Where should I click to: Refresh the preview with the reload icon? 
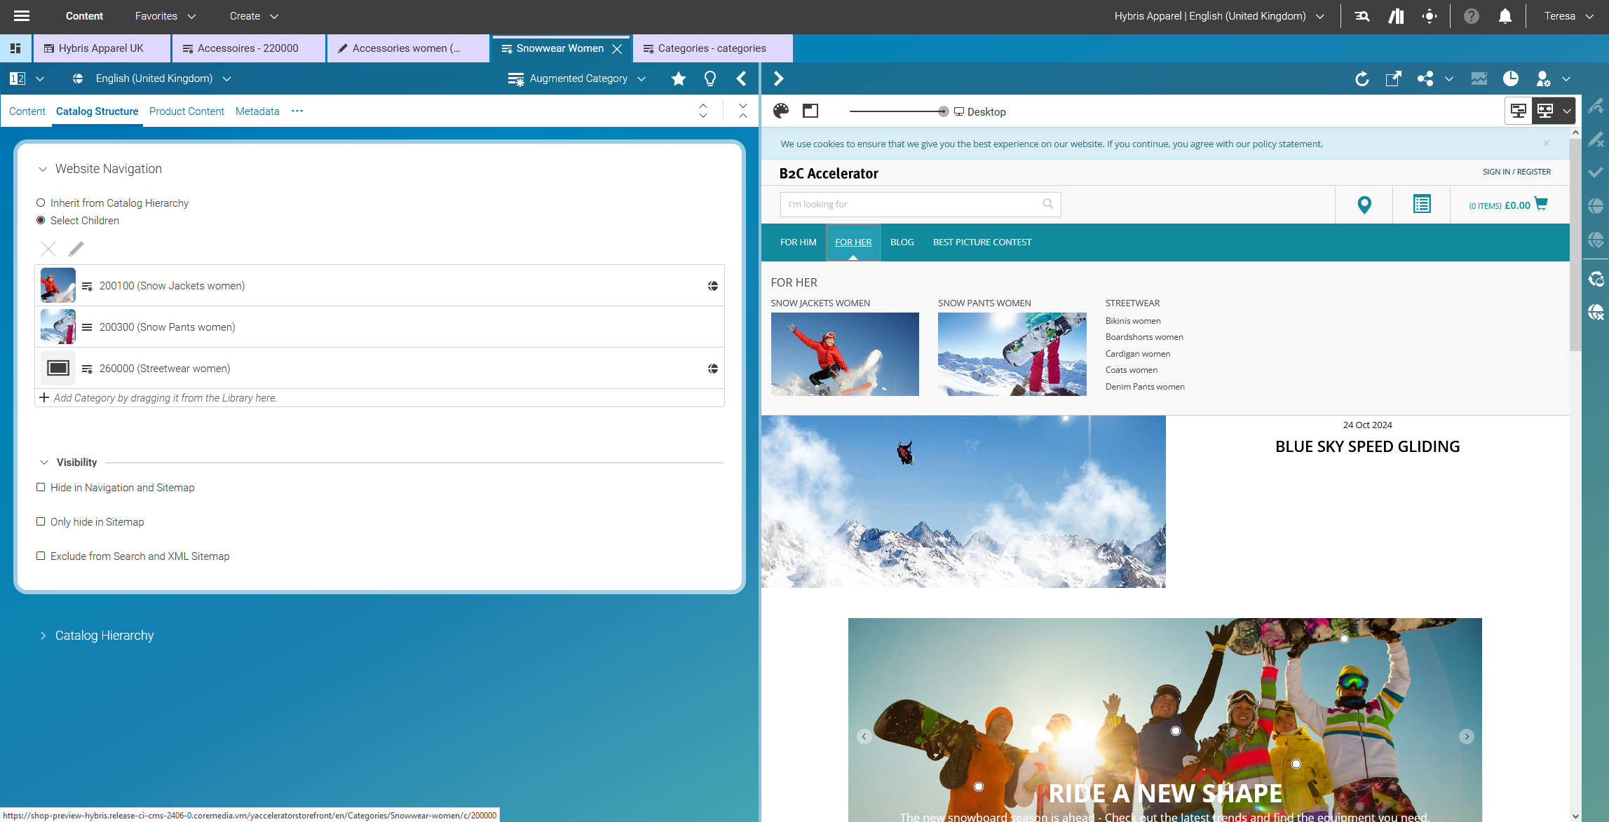(1363, 78)
